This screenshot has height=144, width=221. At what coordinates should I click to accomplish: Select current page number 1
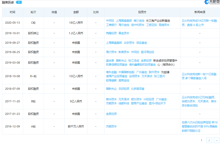pos(202,140)
